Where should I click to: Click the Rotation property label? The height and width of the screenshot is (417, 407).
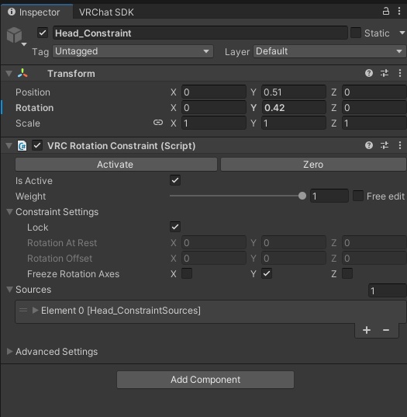click(35, 108)
